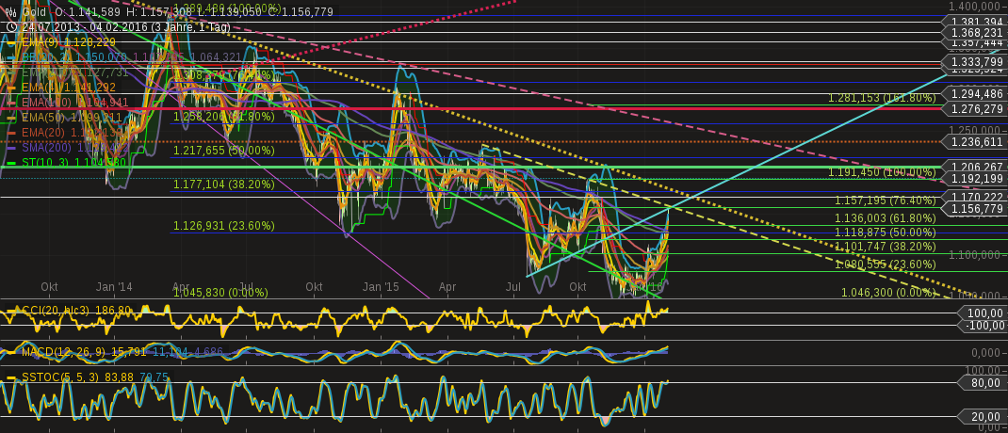
Task: Click the 1.294,486 price marker
Action: [x=975, y=94]
